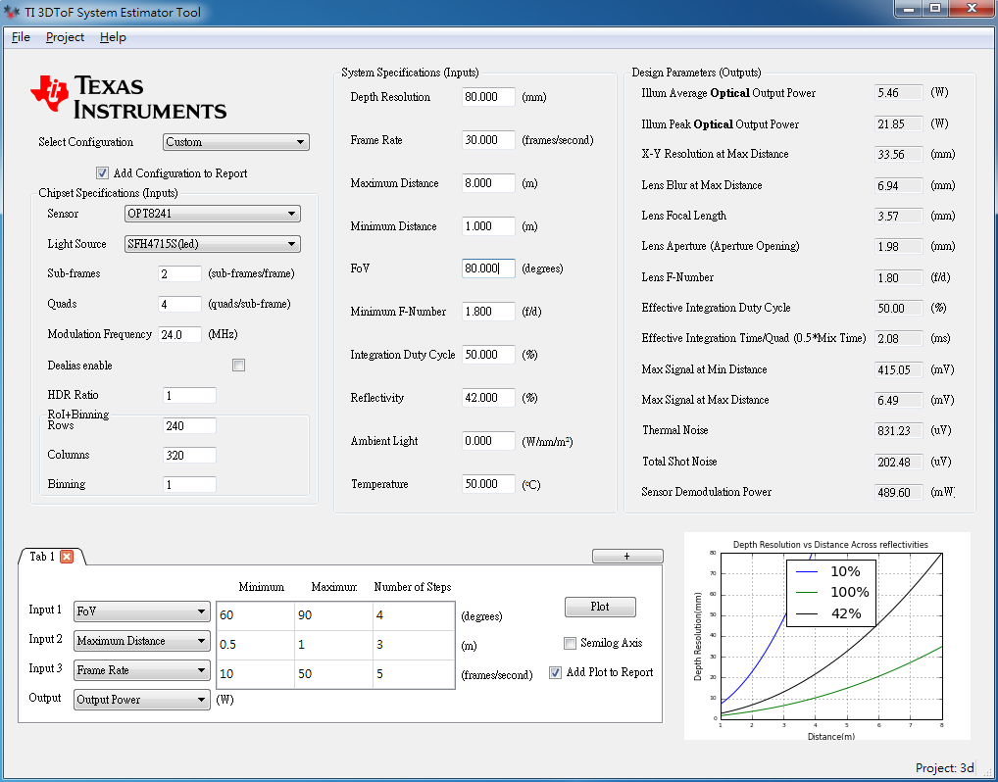998x782 pixels.
Task: Open the Select Configuration dropdown
Action: click(x=236, y=142)
